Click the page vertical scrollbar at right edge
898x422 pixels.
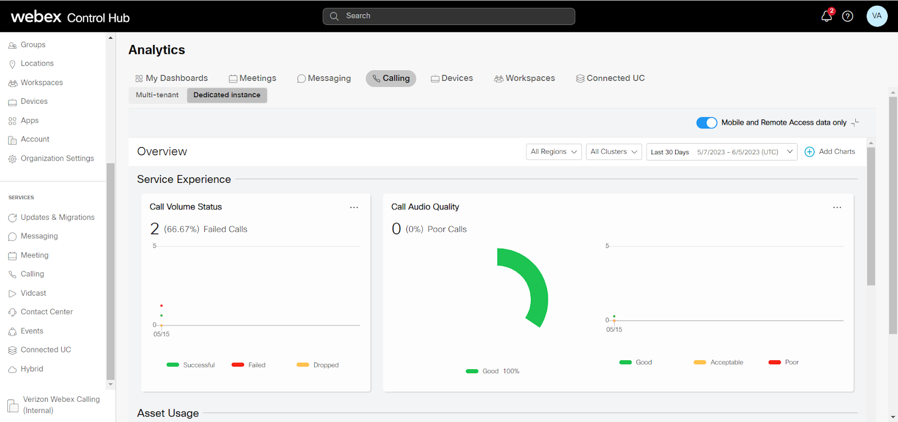(x=893, y=215)
